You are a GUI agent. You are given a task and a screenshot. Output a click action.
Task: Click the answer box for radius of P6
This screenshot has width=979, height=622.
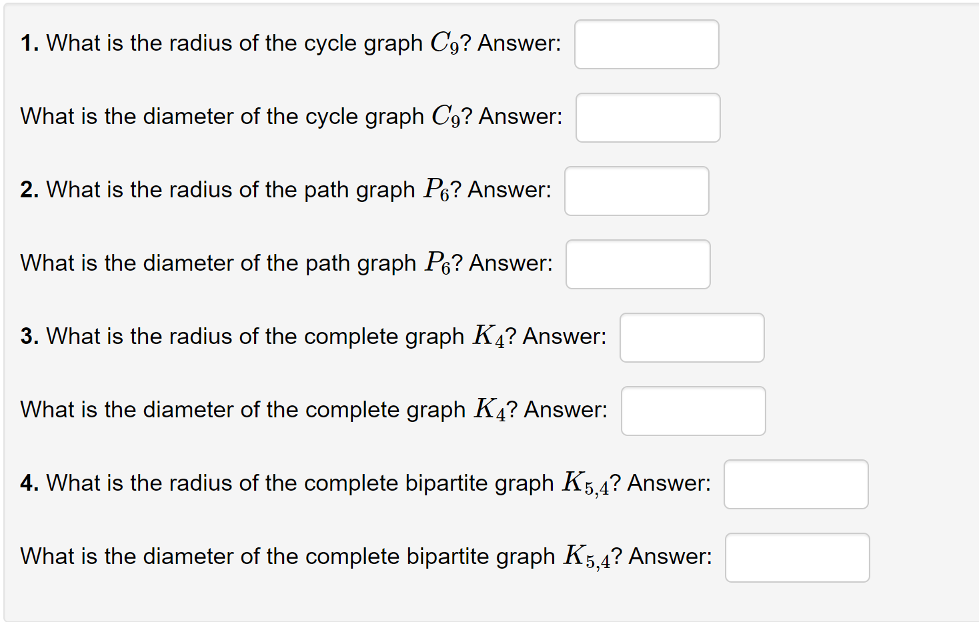click(x=636, y=191)
